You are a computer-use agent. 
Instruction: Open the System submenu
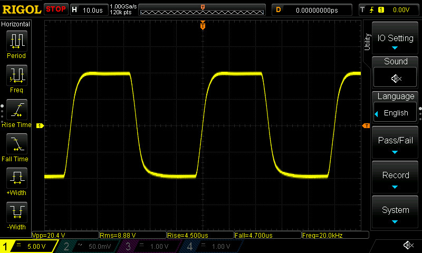click(395, 212)
